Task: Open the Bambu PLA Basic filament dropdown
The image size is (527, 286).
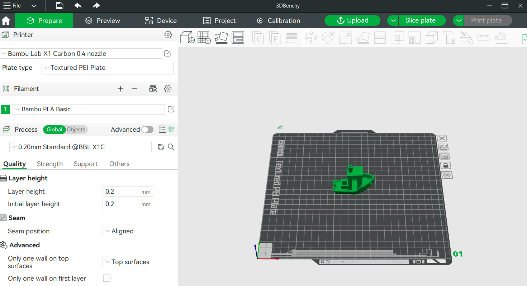Action: pos(89,109)
